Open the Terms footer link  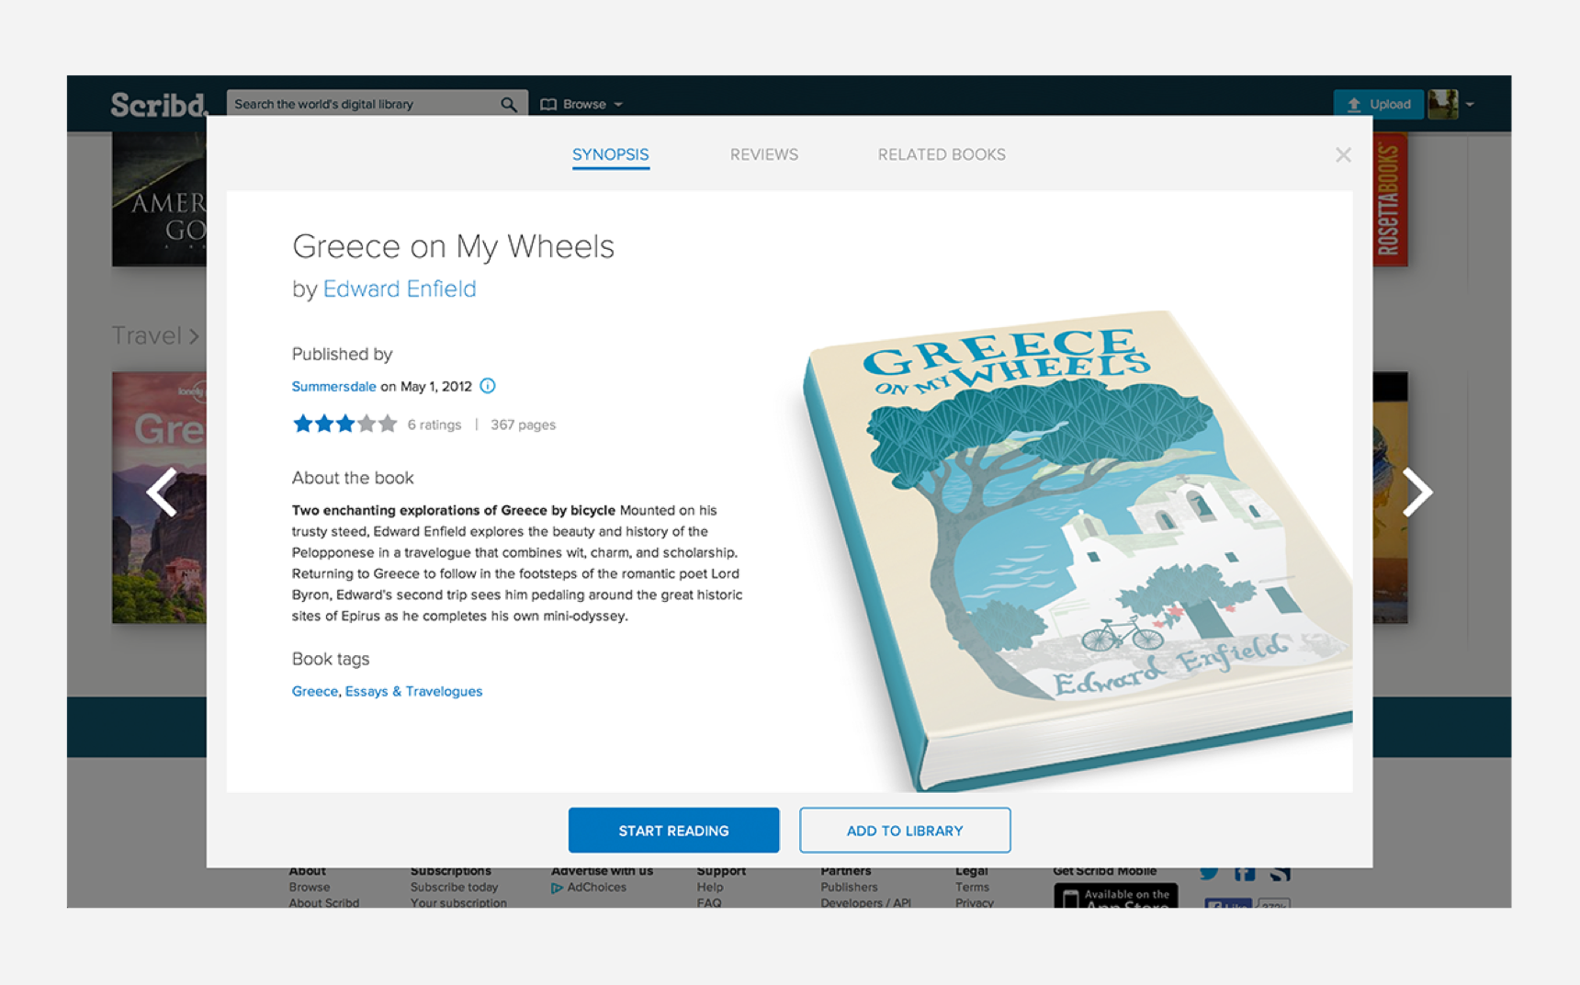pyautogui.click(x=972, y=888)
